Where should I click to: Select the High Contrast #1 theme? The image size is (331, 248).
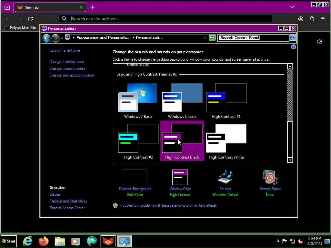[226, 101]
